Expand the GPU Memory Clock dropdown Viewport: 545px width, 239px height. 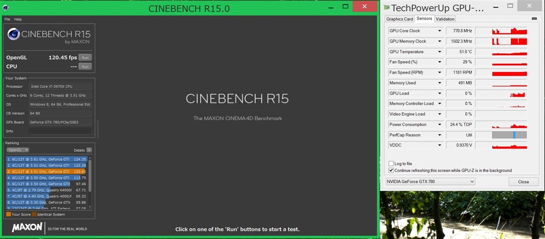[x=440, y=41]
